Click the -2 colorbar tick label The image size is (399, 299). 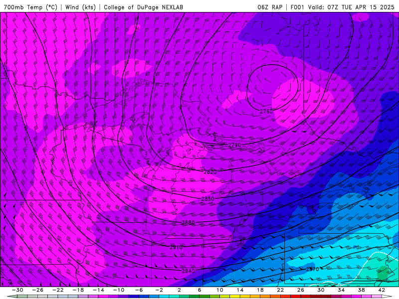(x=159, y=290)
